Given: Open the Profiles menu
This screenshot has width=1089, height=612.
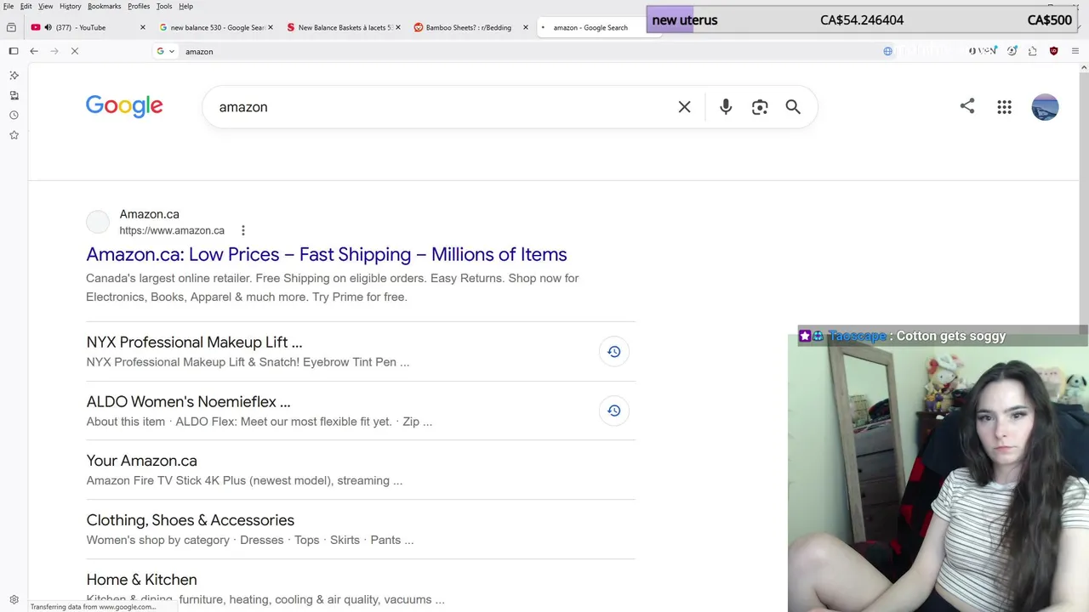Looking at the screenshot, I should click(x=139, y=6).
